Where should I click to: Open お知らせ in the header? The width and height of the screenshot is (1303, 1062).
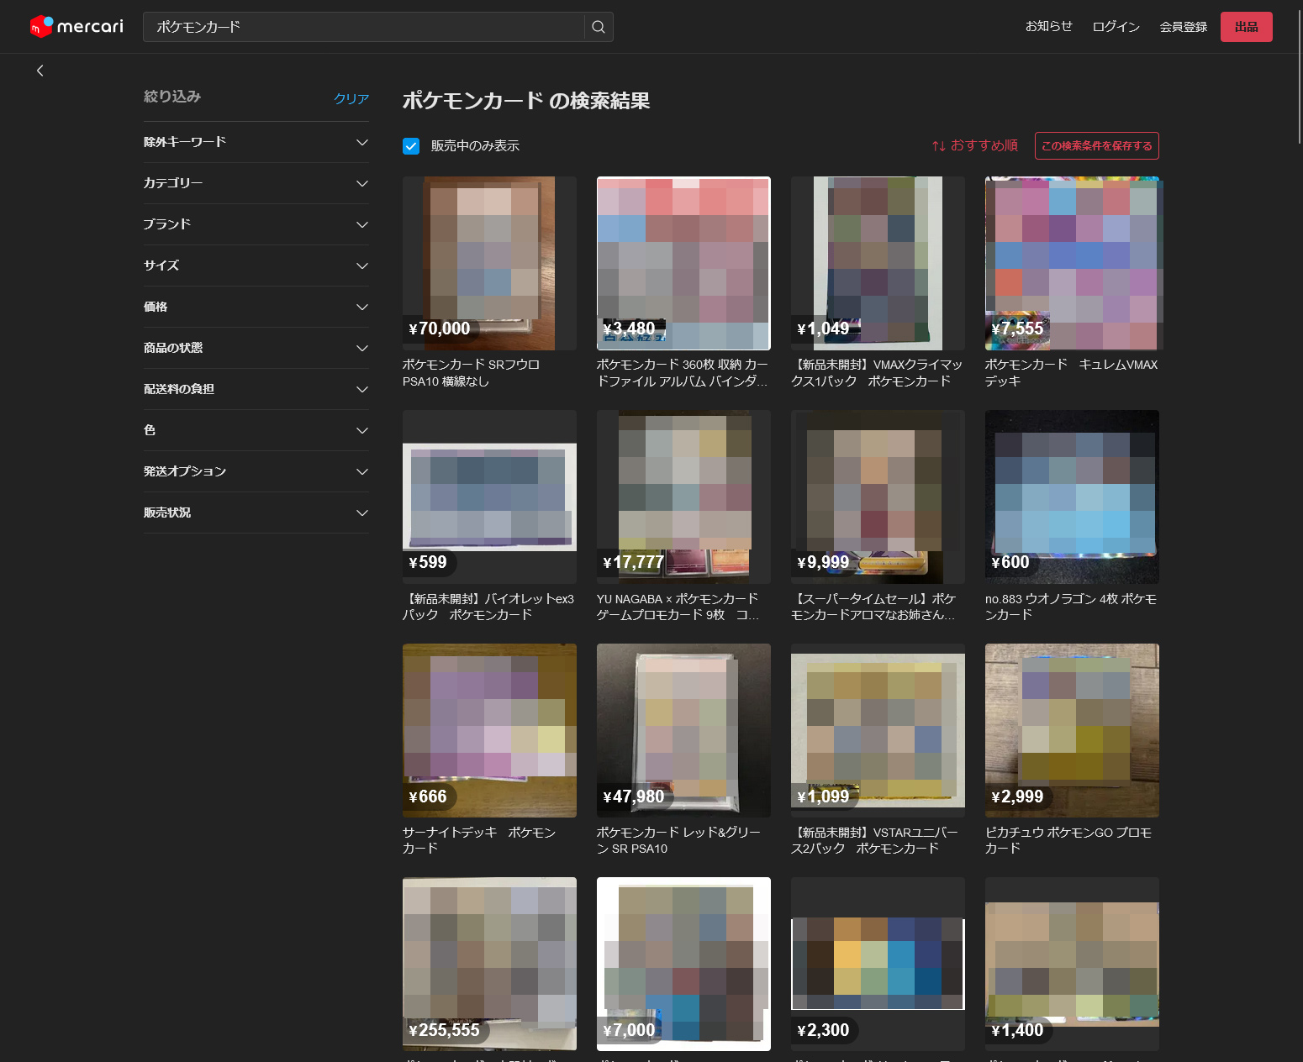pyautogui.click(x=1048, y=27)
